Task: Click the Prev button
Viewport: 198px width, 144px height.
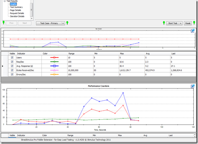Action: (11, 23)
